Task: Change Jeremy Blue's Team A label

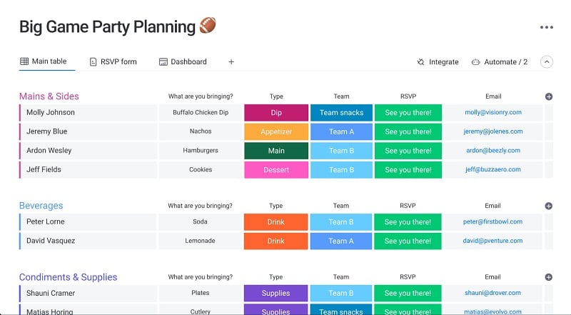Action: [341, 131]
